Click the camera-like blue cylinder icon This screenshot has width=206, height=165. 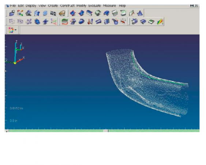pos(135,22)
